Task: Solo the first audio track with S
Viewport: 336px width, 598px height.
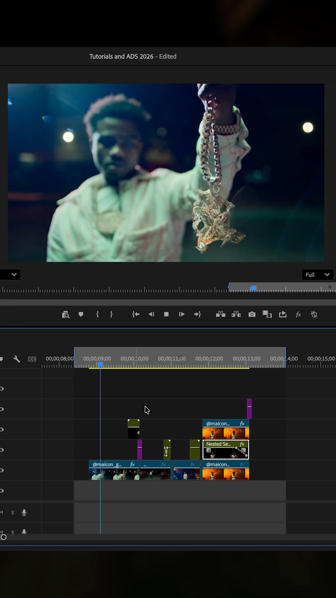Action: (13, 512)
